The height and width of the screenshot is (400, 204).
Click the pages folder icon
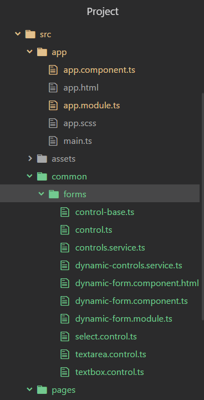click(x=42, y=390)
